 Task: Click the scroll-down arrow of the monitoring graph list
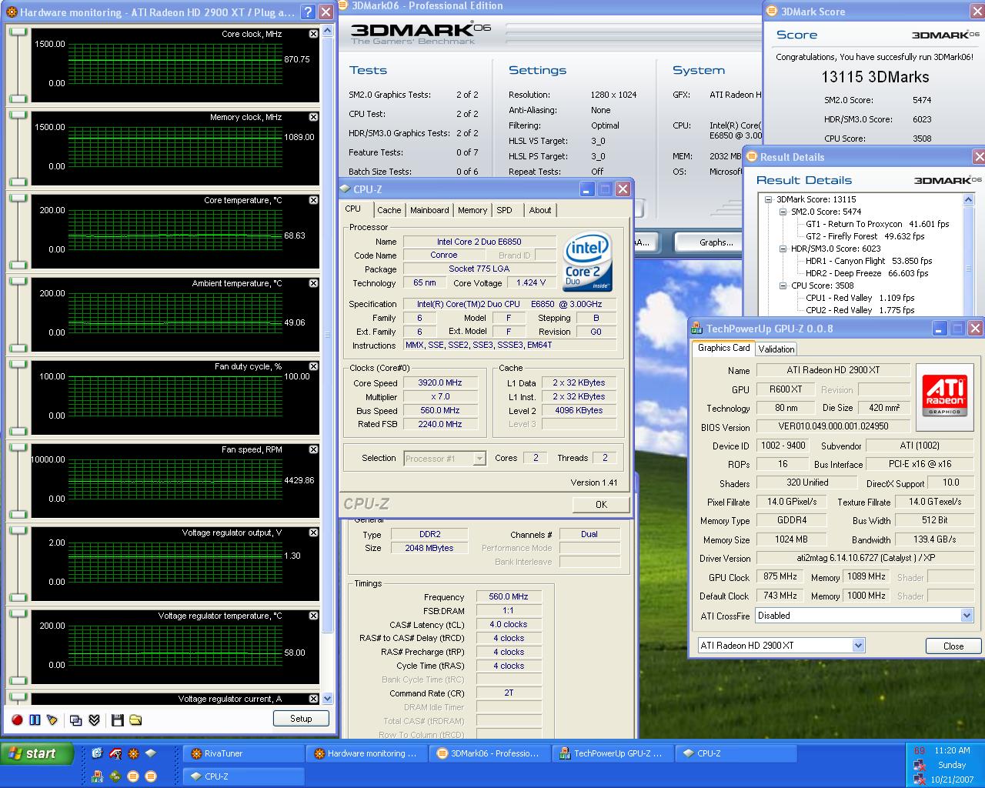point(327,699)
